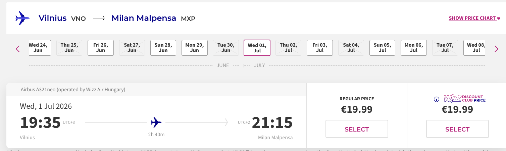
Task: Switch to the Fri 03, Jul date
Action: tap(319, 48)
